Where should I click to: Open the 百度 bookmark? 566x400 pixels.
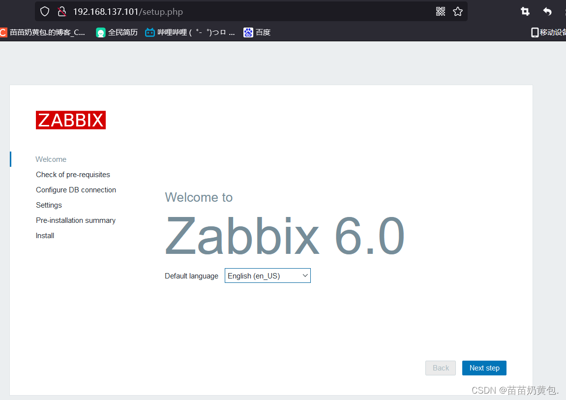[257, 32]
